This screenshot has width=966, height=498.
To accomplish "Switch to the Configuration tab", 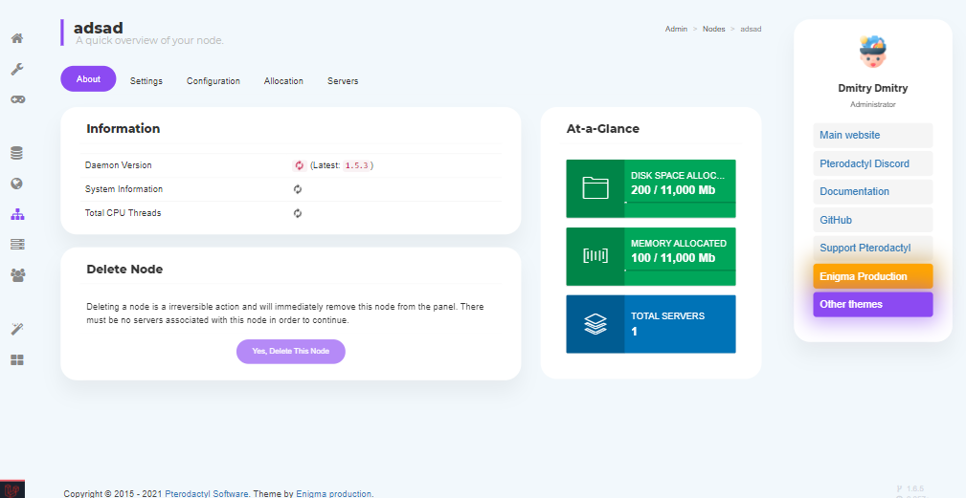I will (x=213, y=81).
